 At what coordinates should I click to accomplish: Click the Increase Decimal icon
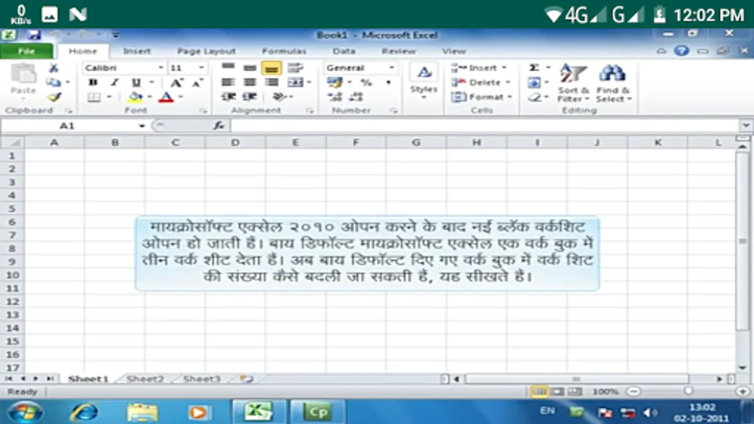click(x=335, y=97)
